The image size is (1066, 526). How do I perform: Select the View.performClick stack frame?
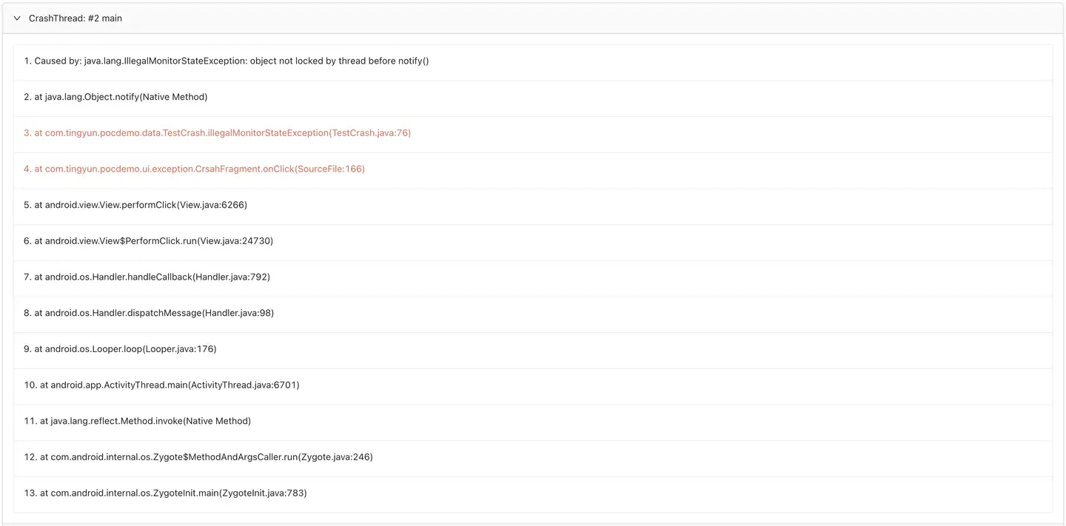coord(135,205)
